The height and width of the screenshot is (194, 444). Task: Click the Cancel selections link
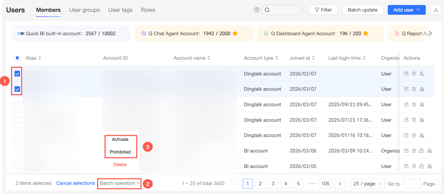tap(75, 183)
